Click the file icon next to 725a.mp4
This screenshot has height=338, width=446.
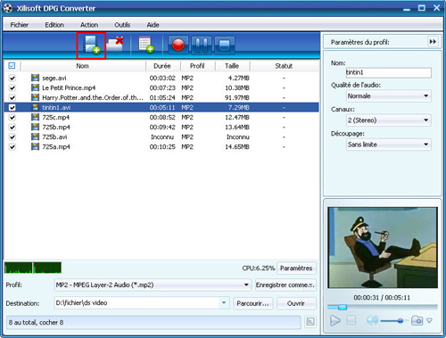tap(35, 146)
